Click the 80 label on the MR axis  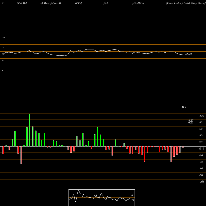(201, 122)
